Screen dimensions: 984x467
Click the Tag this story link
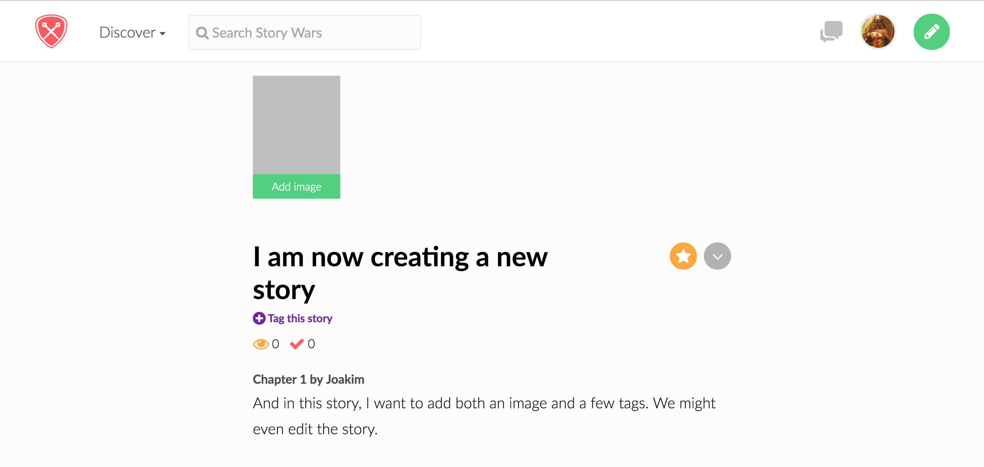300,318
